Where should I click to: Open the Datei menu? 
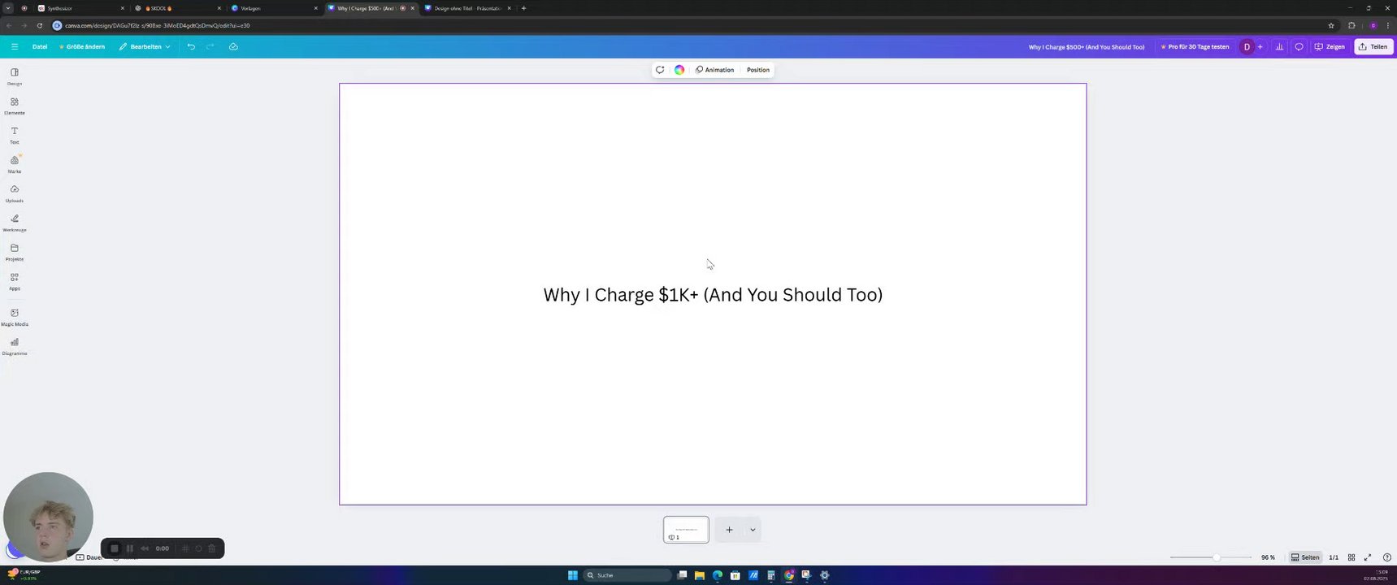pyautogui.click(x=40, y=46)
